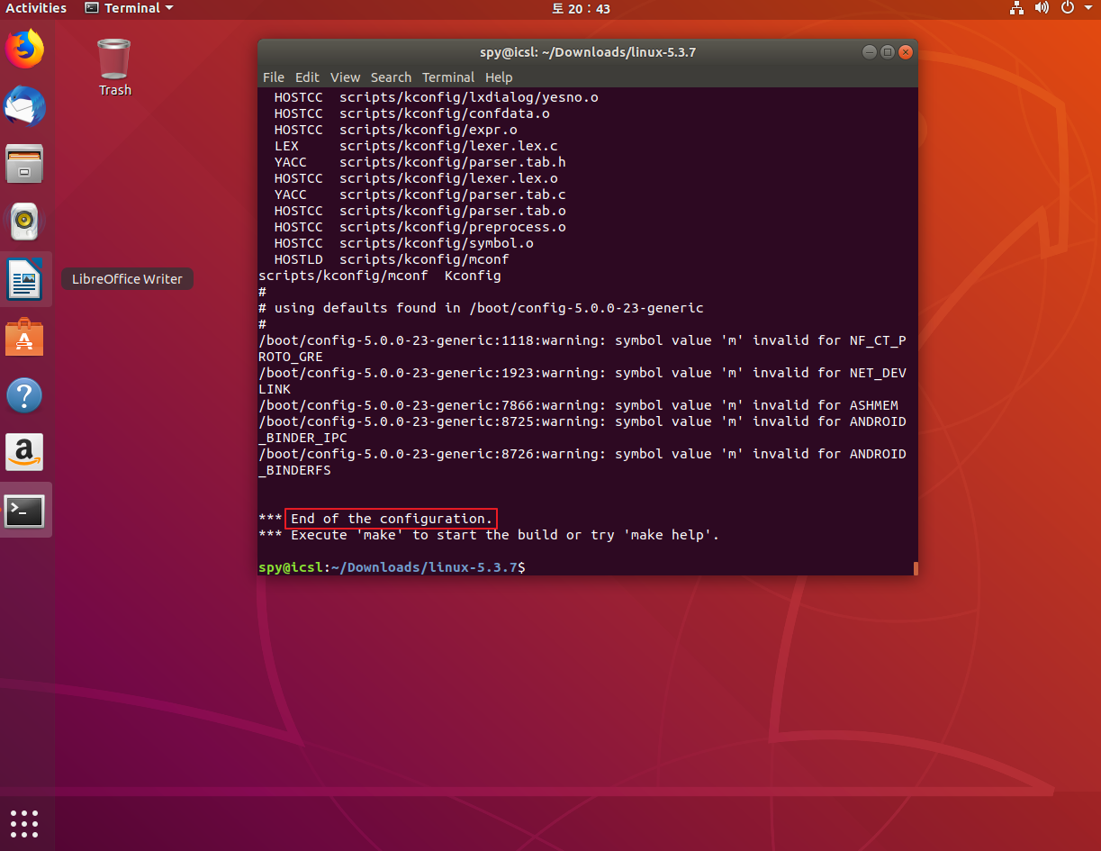1101x851 pixels.
Task: Open the Activities overview
Action: tap(36, 8)
